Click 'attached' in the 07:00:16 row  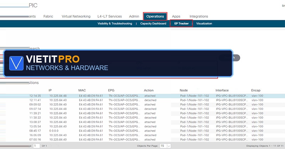coord(150,139)
